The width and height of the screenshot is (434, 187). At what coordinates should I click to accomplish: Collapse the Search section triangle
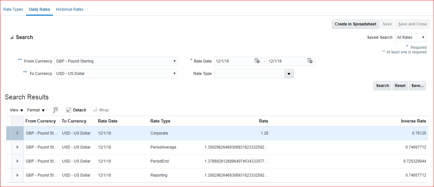tap(12, 37)
